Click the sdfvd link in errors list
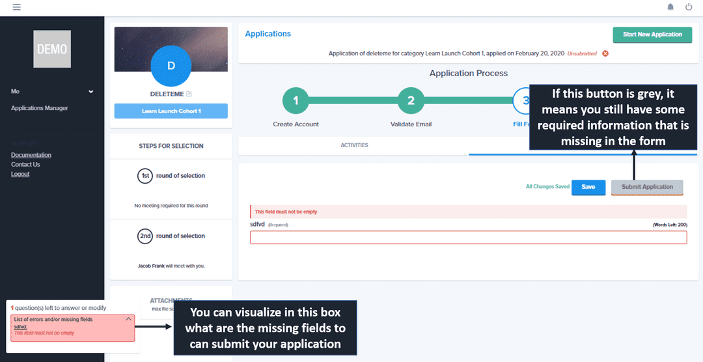 tap(21, 327)
